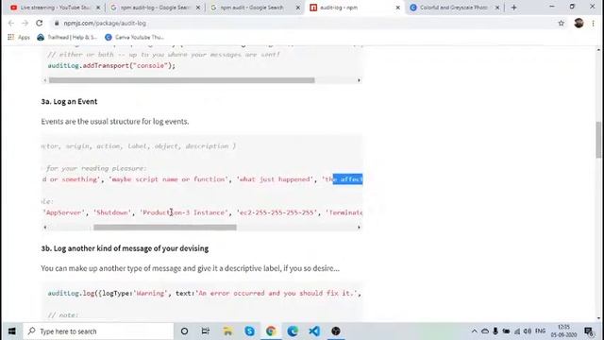Click right arrow of addTransport code scrollbar
The width and height of the screenshot is (604, 340).
click(x=359, y=80)
